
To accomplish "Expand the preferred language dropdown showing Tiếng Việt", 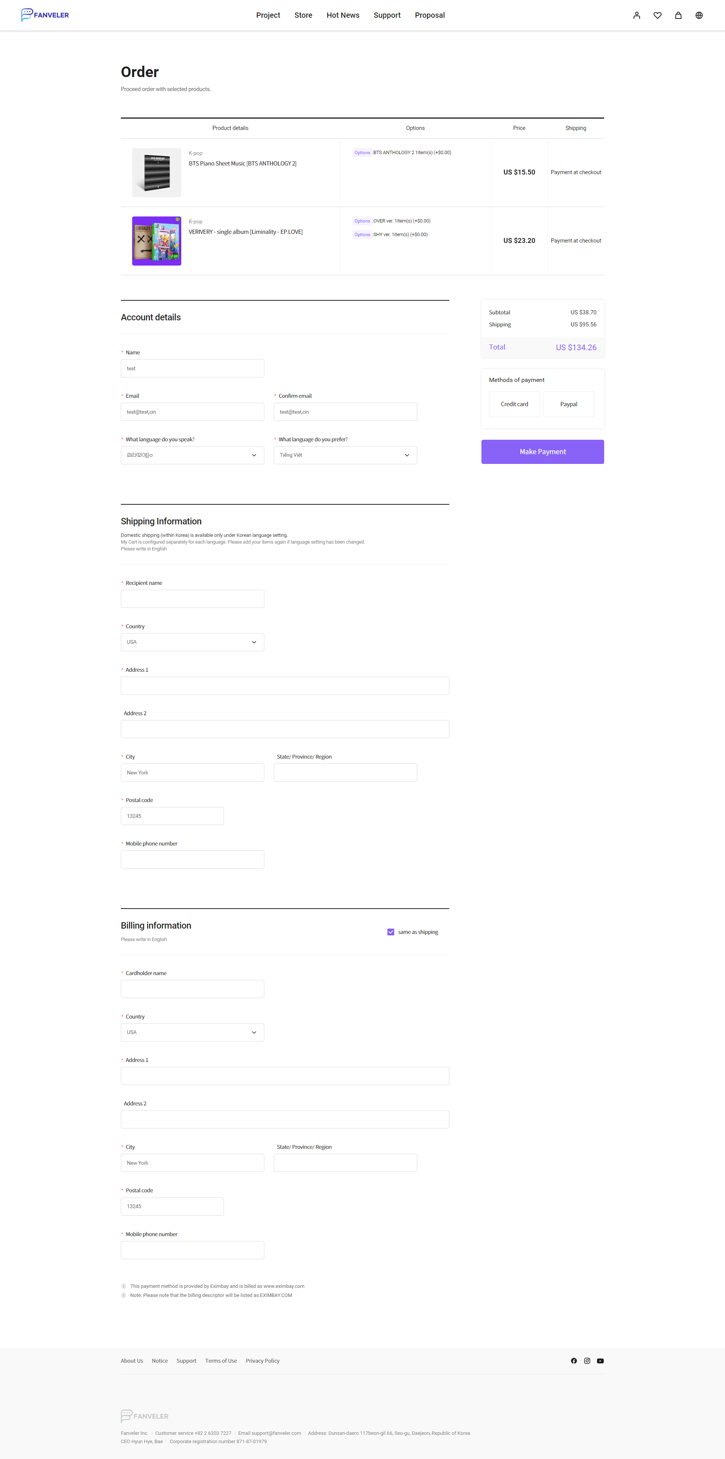I will 345,455.
